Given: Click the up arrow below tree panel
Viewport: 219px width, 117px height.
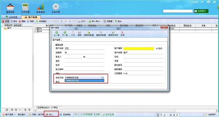Looking at the screenshot, I should (x=25, y=110).
